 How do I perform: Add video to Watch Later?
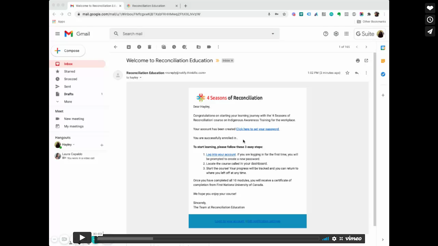click(x=430, y=20)
